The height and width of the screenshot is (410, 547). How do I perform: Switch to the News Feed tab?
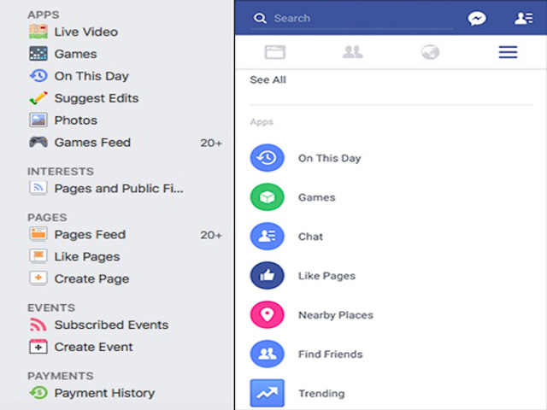(x=275, y=52)
